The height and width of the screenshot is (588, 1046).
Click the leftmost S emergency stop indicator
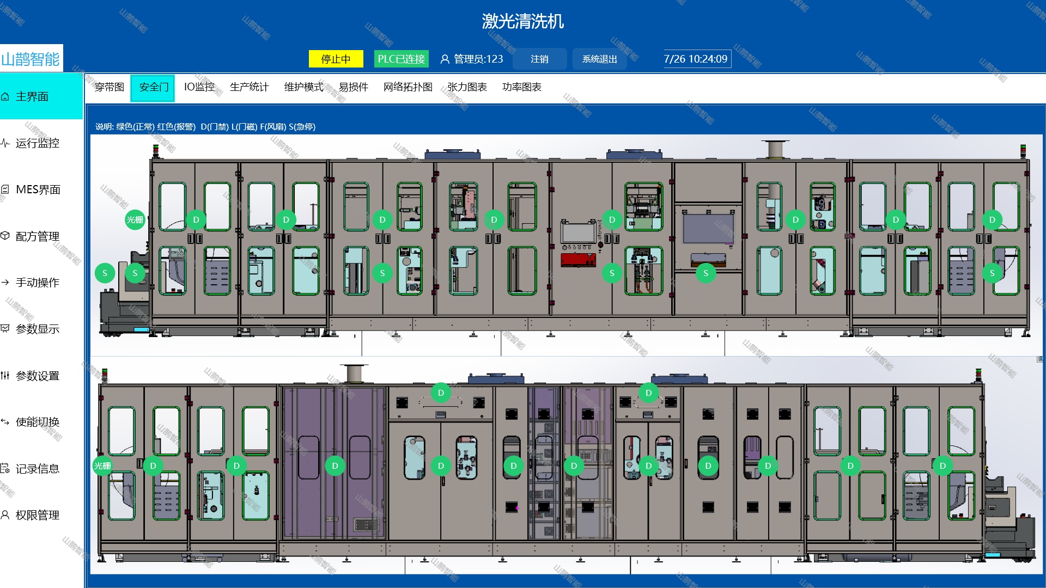105,273
